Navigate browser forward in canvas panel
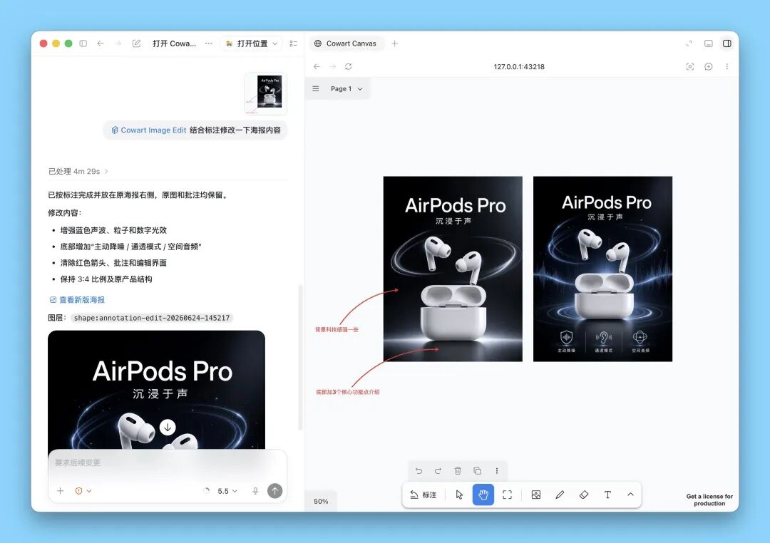Screen dimensions: 770x543 coord(332,66)
